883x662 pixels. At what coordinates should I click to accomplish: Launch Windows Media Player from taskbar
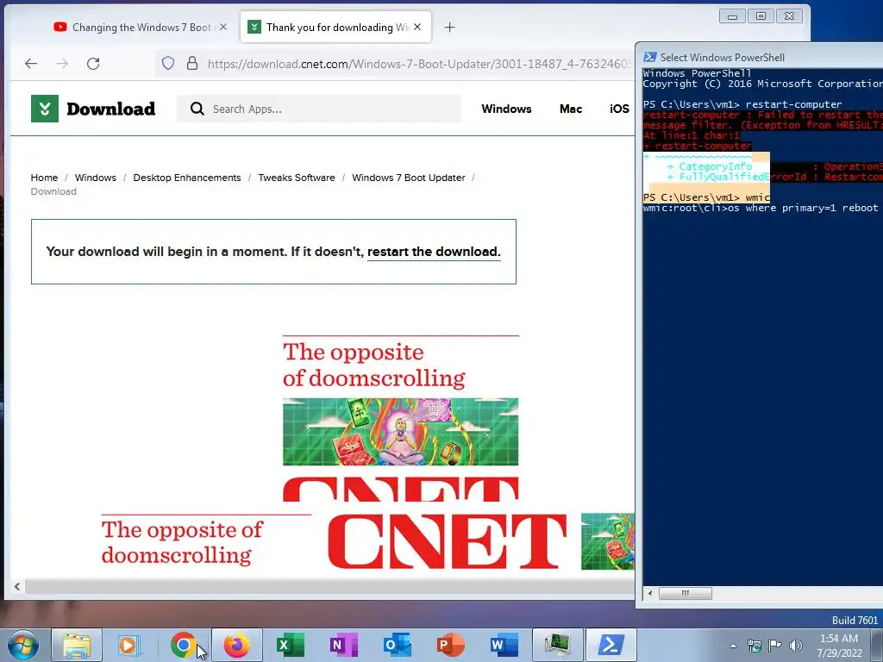[x=128, y=645]
